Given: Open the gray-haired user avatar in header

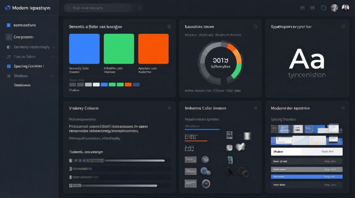Looking at the screenshot, I should point(335,8).
